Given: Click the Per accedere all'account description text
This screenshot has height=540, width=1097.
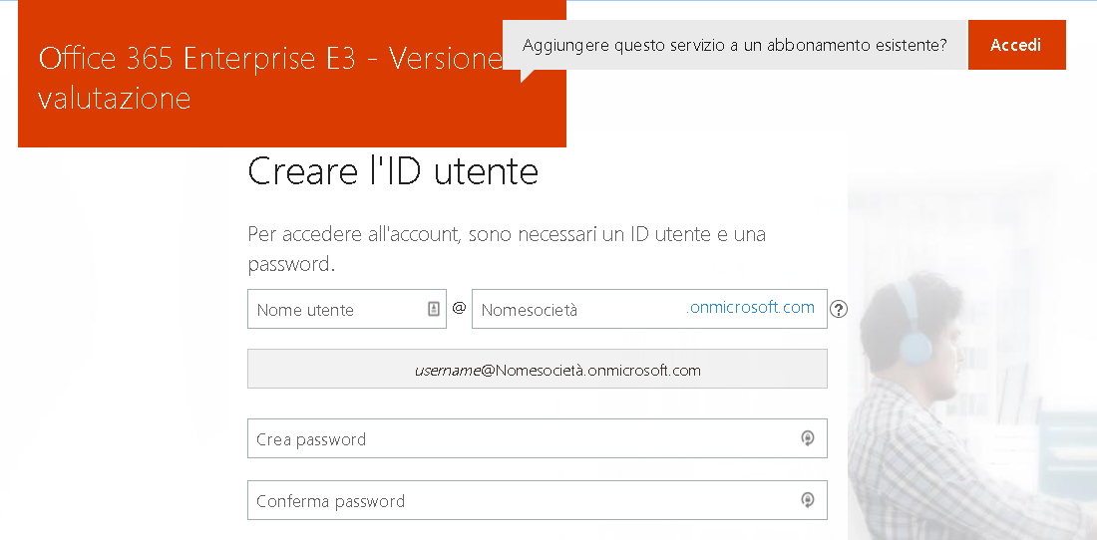Looking at the screenshot, I should click(x=507, y=249).
